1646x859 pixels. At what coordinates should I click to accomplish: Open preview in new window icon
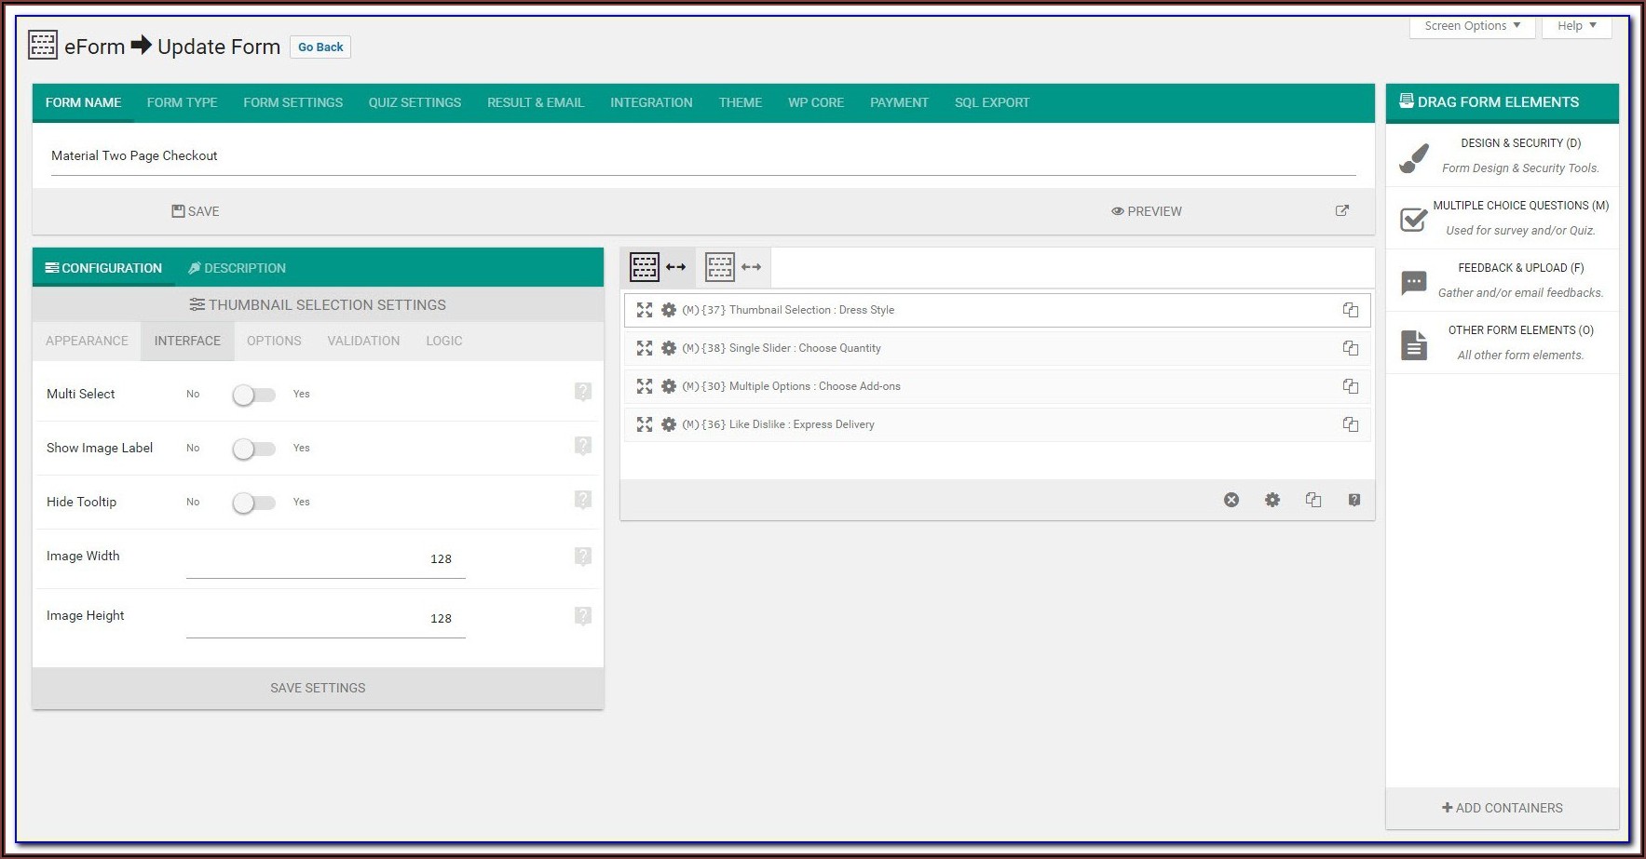[x=1341, y=211]
